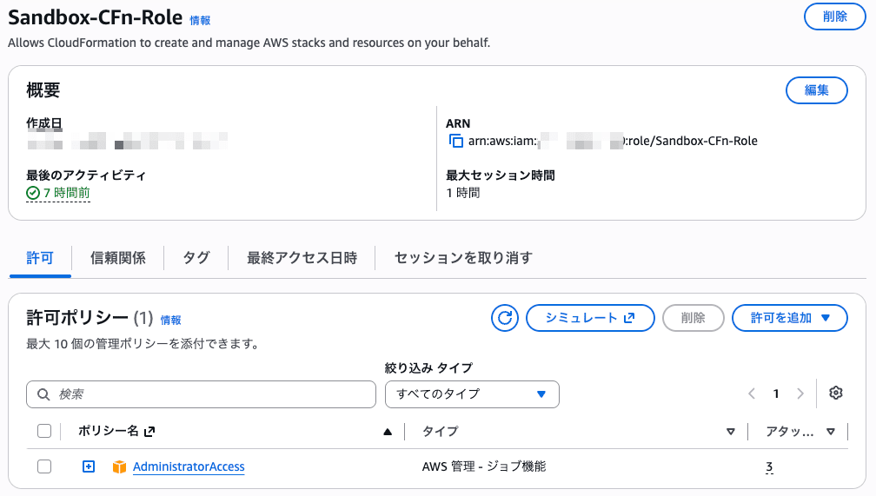Open the セッションを取り消す tab

[463, 258]
